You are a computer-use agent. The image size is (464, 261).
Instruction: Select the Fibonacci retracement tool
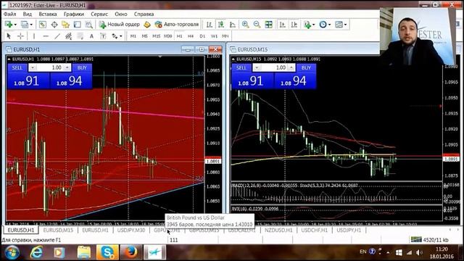pos(80,36)
